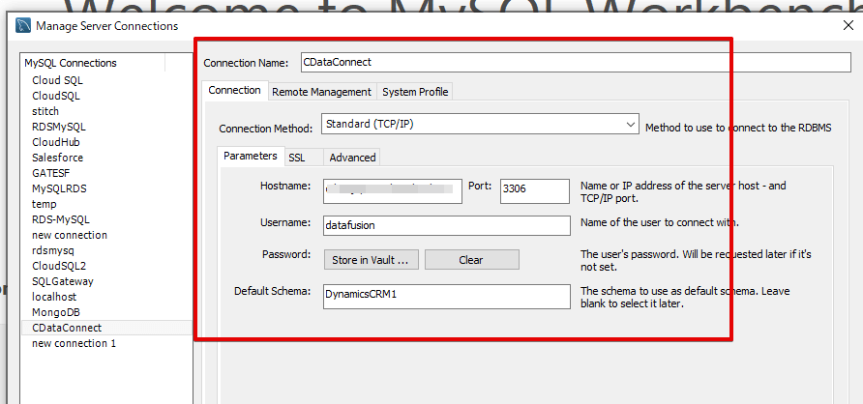Select the SQLGateway connection

63,281
